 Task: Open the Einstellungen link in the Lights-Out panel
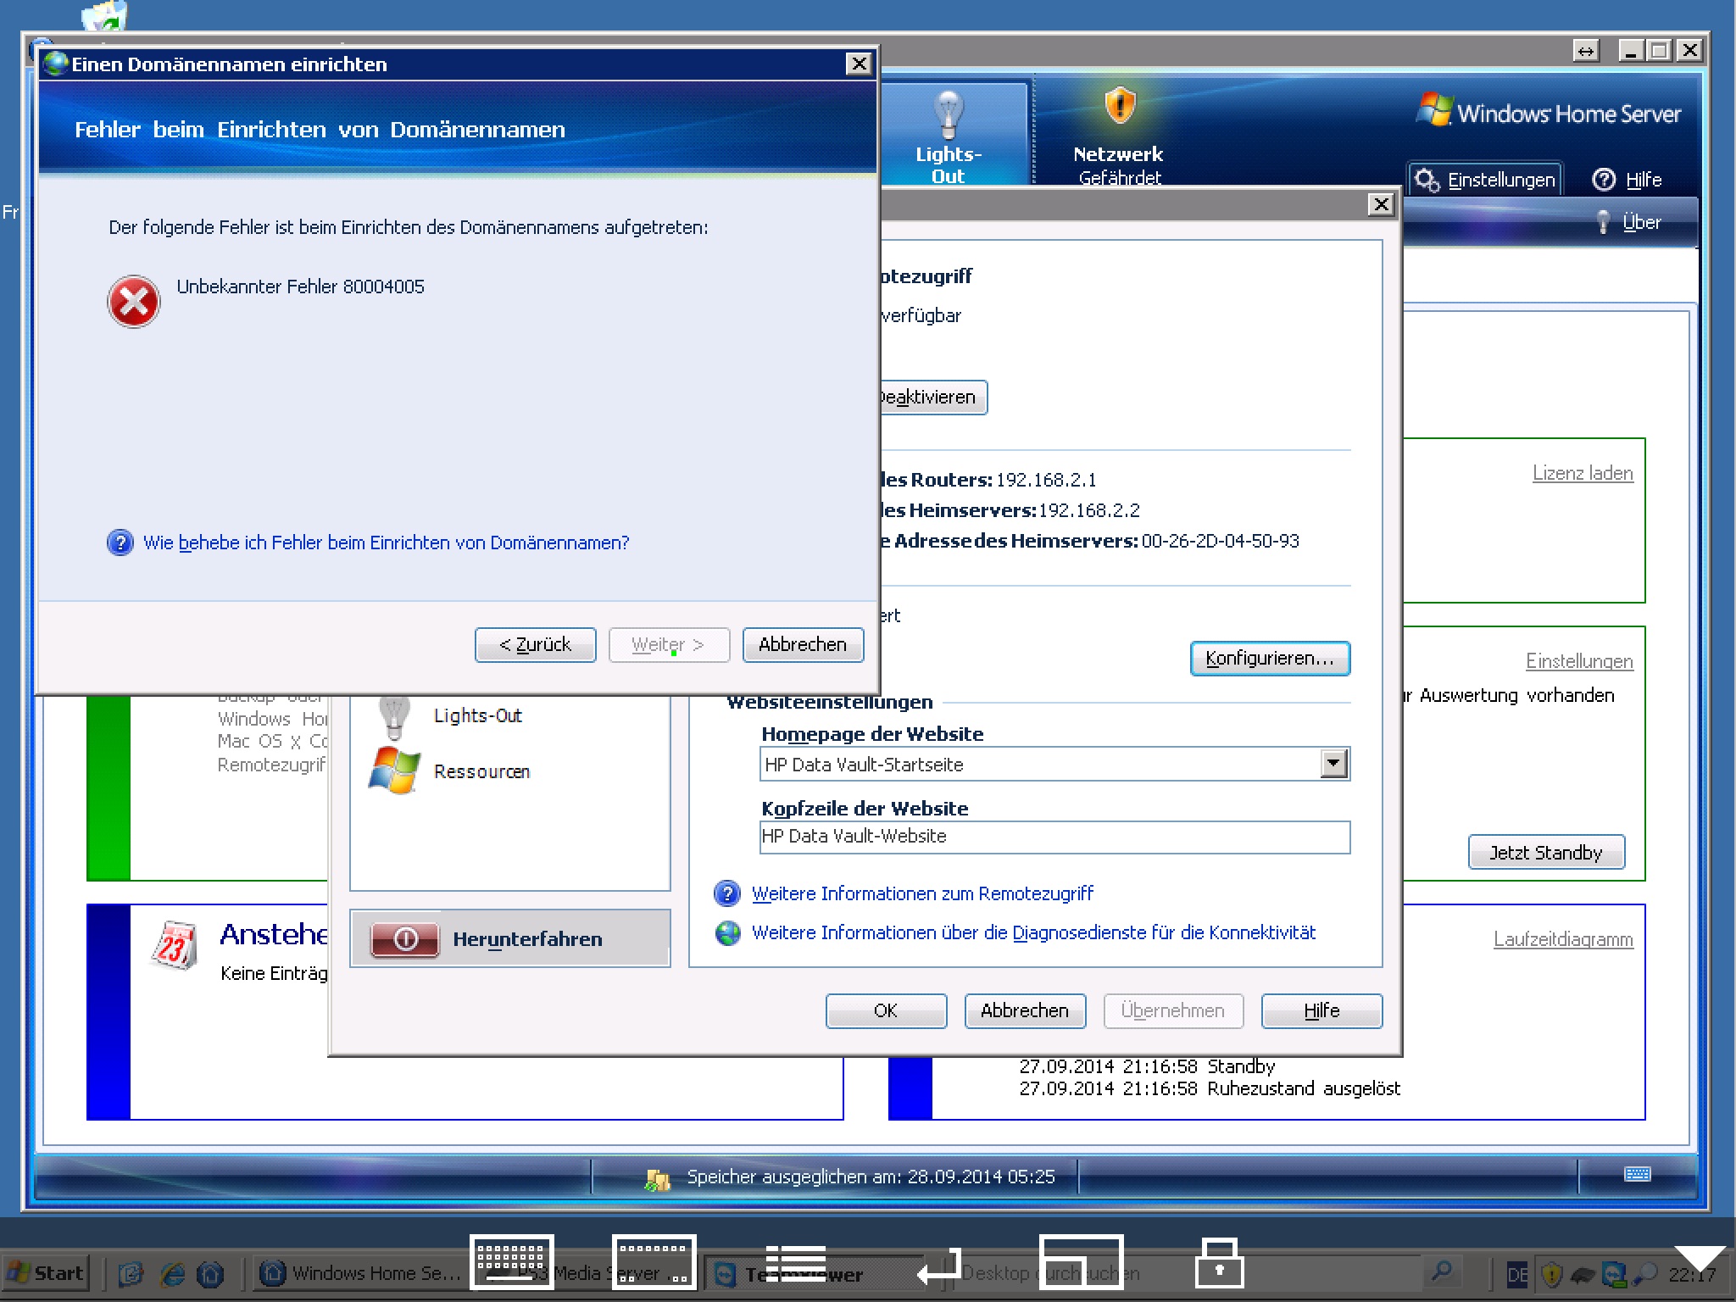(x=1579, y=661)
